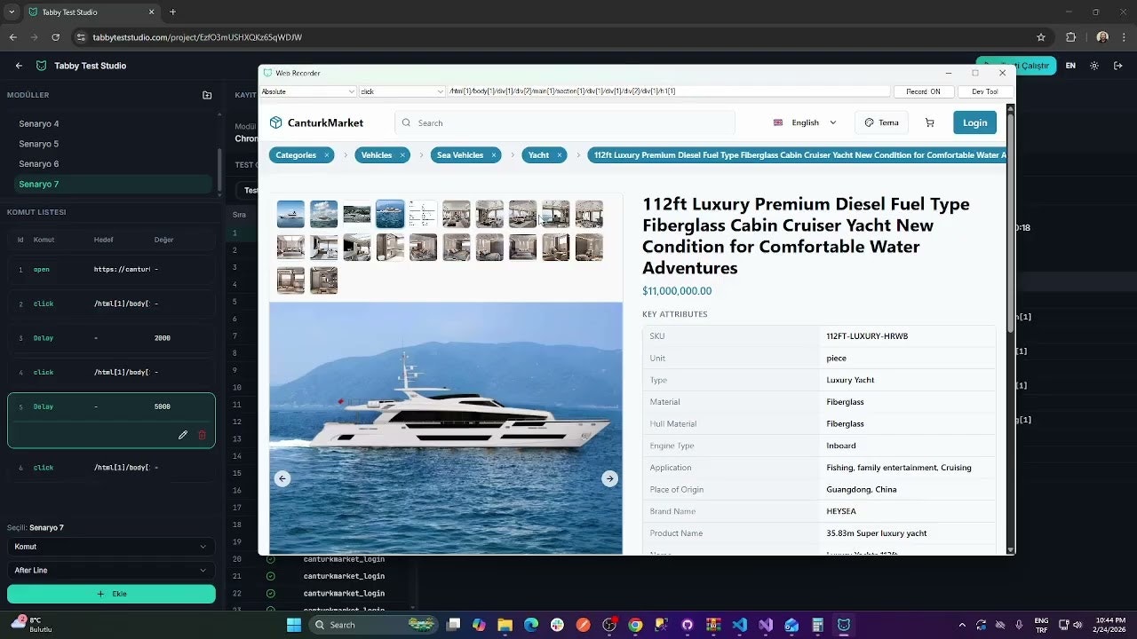Viewport: 1137px width, 639px height.
Task: Click the add folder icon in Modüller
Action: click(207, 95)
